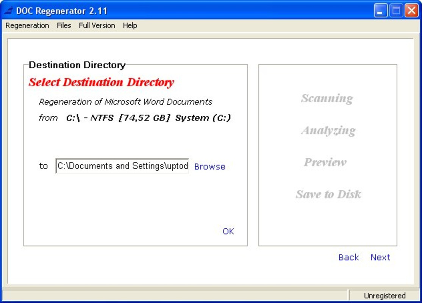
Task: Proceed by clicking Next
Action: click(x=380, y=257)
